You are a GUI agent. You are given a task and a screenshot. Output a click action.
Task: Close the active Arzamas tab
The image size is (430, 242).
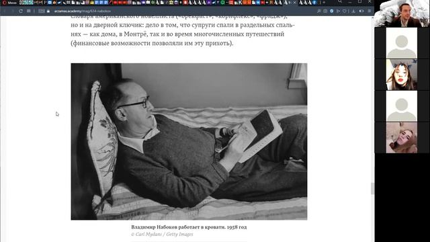tap(295, 3)
